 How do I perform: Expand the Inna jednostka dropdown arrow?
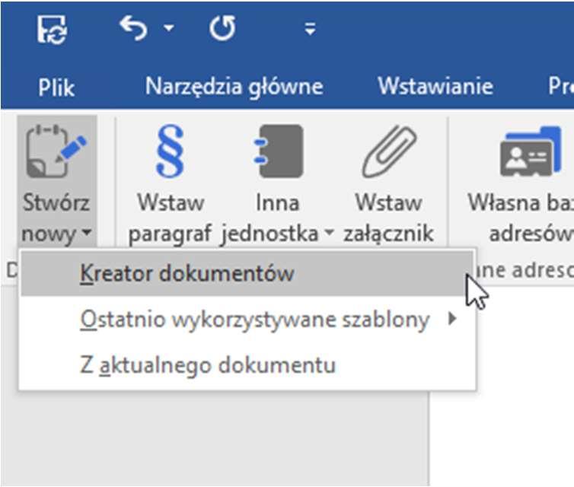[x=329, y=232]
